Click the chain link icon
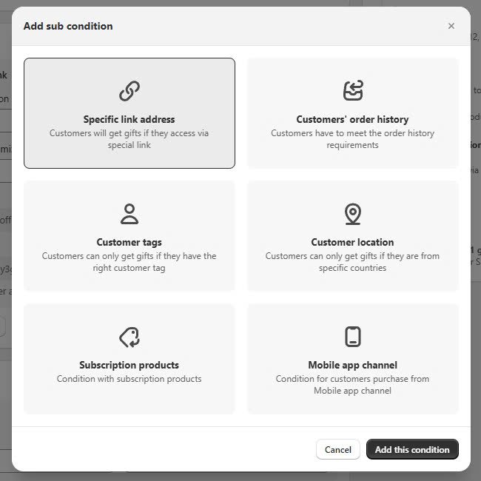 (129, 91)
